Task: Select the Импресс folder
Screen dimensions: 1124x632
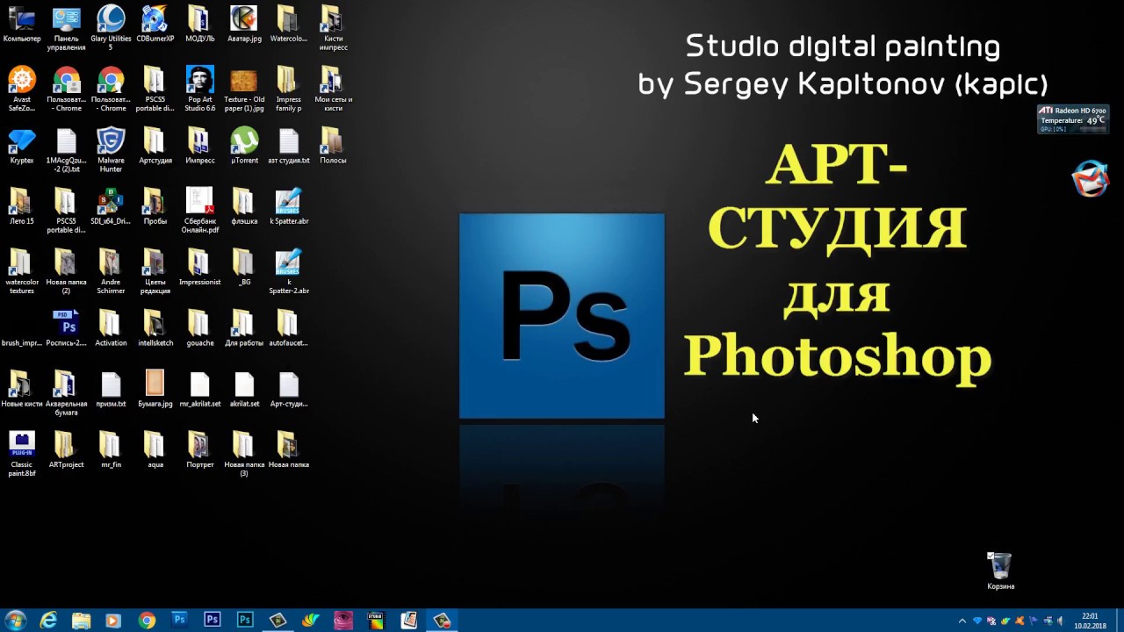Action: point(199,146)
